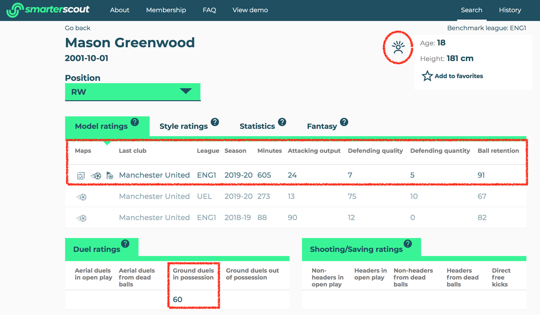
Task: Switch to the Statistics tab
Action: [257, 126]
